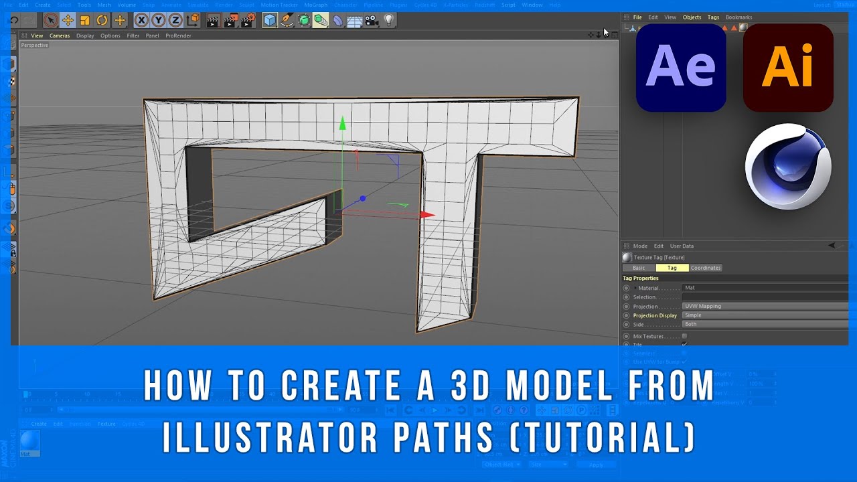Toggle X axis lock

[141, 20]
